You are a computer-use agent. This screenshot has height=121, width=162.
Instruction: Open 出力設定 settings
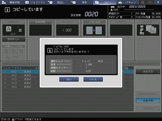pos(148,22)
